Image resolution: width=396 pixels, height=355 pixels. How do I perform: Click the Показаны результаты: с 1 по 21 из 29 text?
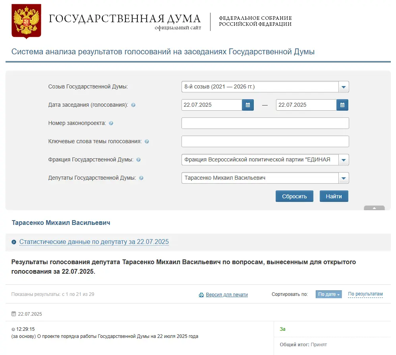point(53,294)
